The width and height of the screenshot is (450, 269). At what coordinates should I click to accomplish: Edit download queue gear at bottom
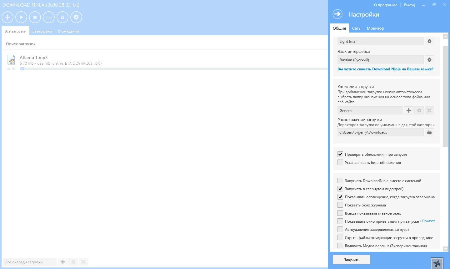tap(73, 262)
